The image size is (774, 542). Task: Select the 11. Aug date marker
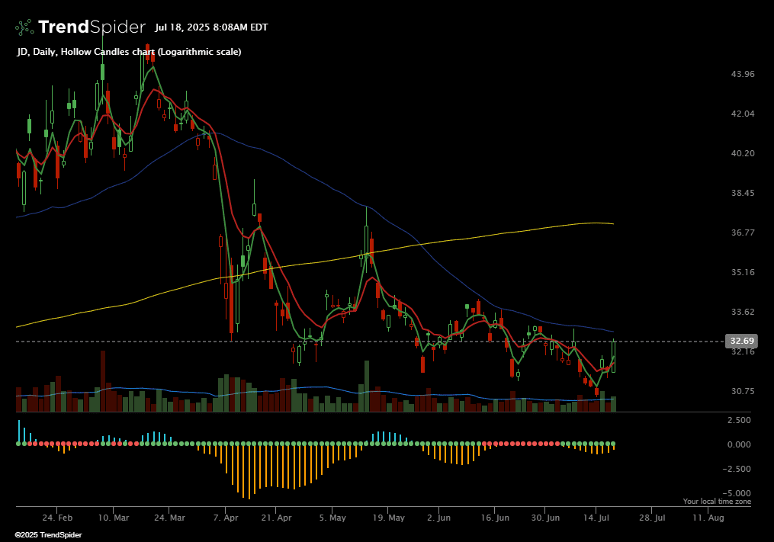708,517
